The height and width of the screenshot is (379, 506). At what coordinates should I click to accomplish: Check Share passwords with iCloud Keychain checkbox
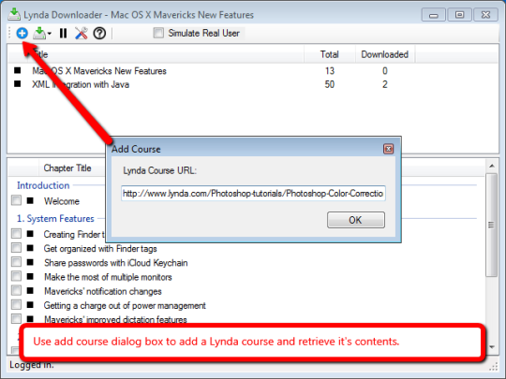[x=16, y=262]
